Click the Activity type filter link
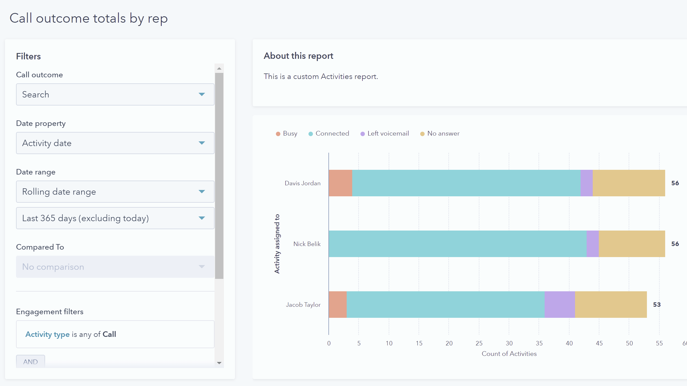Viewport: 687px width, 386px height. (47, 334)
